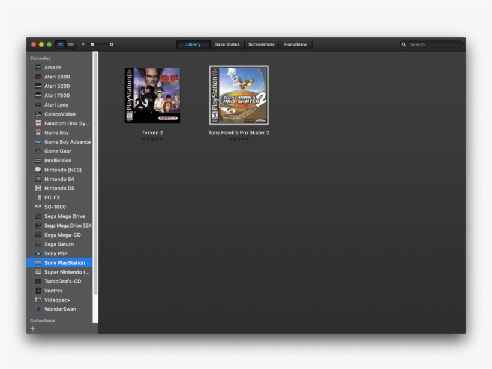Image resolution: width=492 pixels, height=369 pixels.
Task: Open the Videopac+ console row
Action: pyautogui.click(x=59, y=300)
